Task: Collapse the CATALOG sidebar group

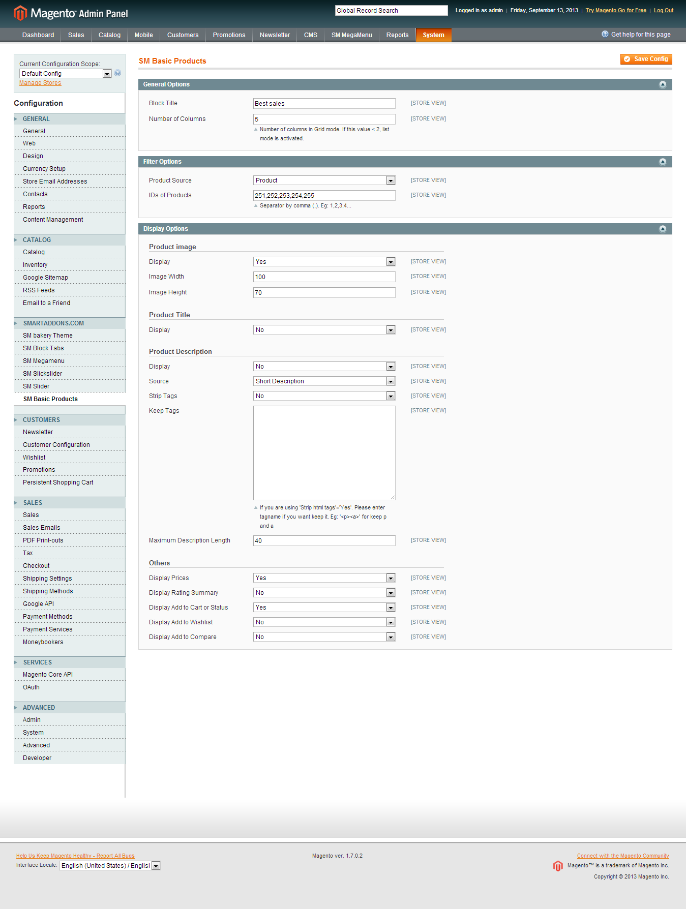Action: tap(69, 240)
